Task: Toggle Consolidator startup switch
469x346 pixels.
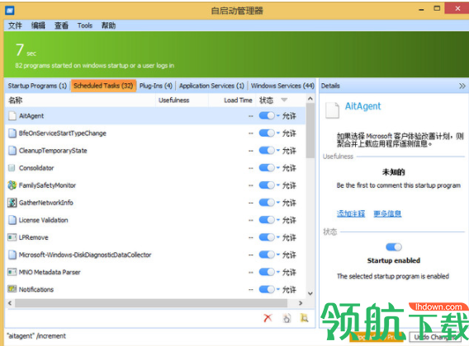Action: pos(267,167)
